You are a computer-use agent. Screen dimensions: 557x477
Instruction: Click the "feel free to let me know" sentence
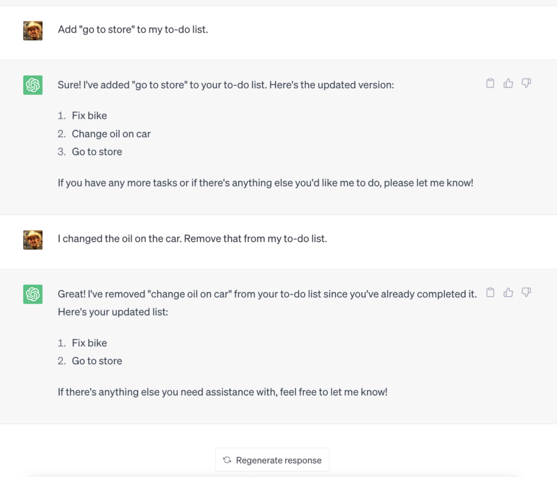point(222,392)
